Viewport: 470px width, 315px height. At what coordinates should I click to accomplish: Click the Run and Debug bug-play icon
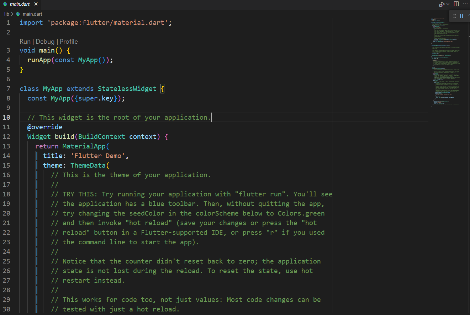pos(442,4)
